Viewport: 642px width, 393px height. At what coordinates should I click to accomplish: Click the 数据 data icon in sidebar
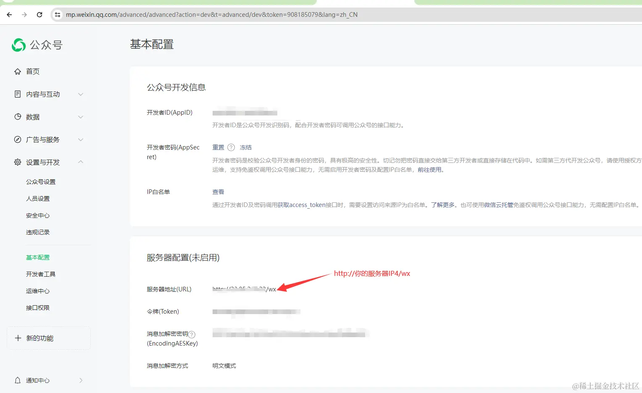[16, 117]
